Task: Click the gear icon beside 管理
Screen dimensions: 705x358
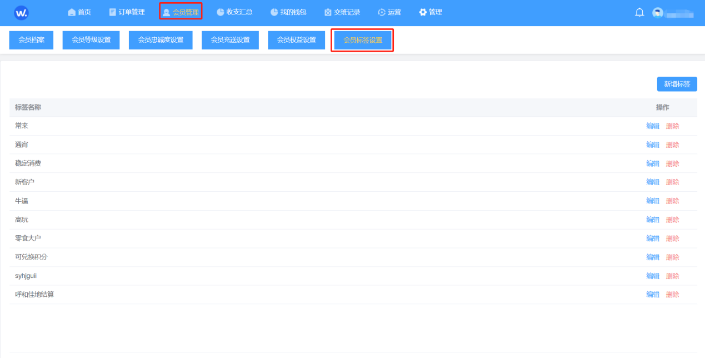Action: (423, 12)
